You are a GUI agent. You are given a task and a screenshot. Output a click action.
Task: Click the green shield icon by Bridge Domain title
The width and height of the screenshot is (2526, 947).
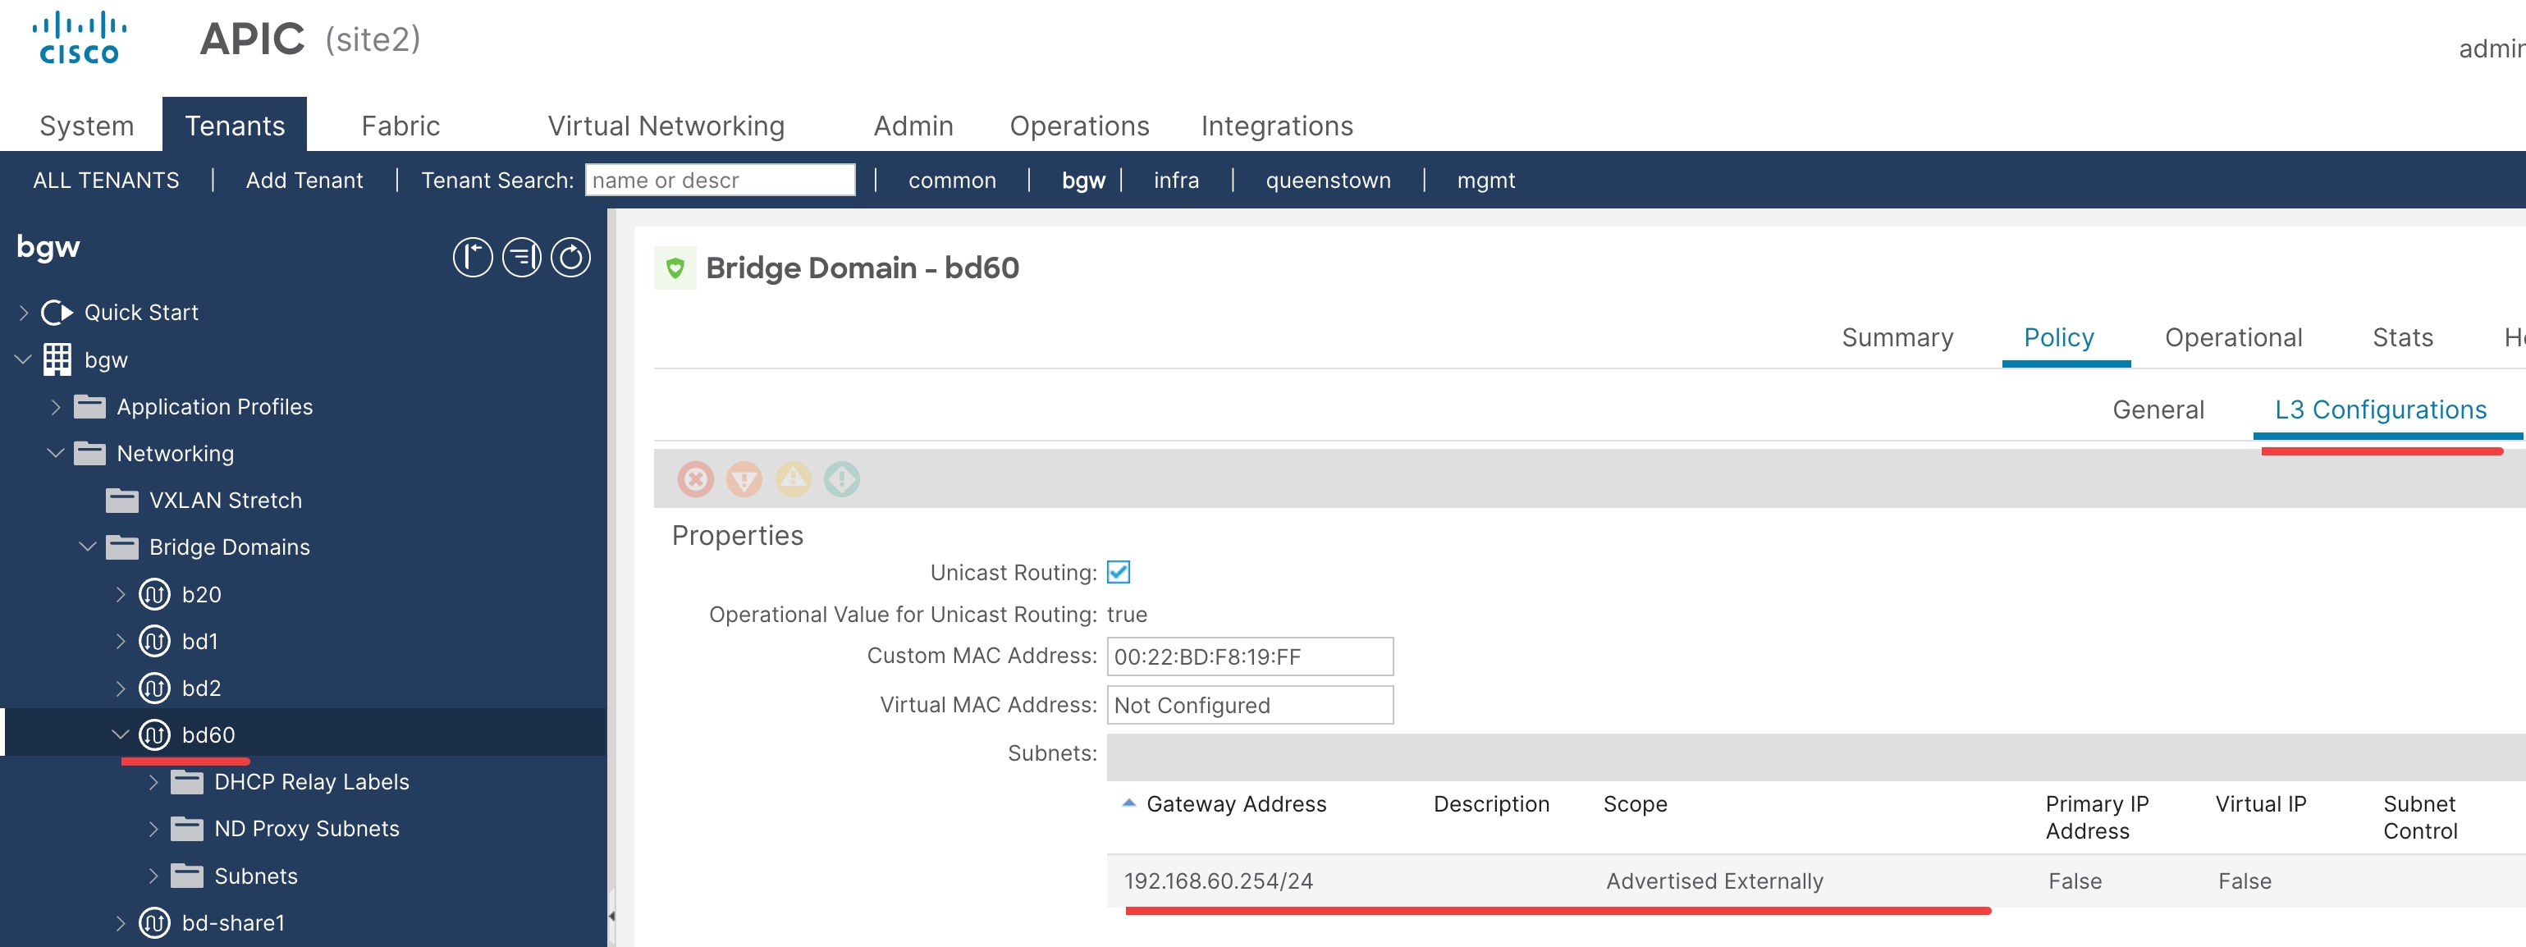tap(675, 268)
